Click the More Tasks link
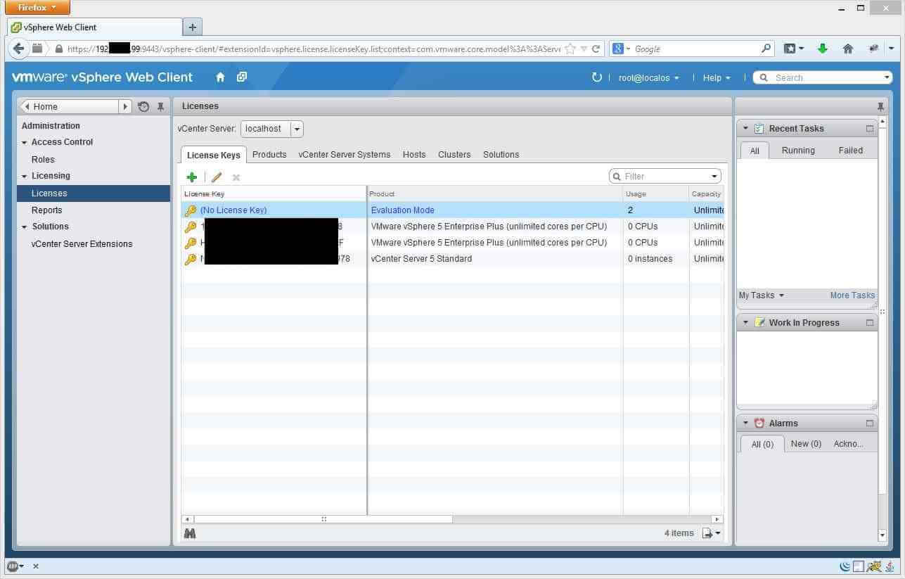Viewport: 905px width, 579px height. coord(852,295)
